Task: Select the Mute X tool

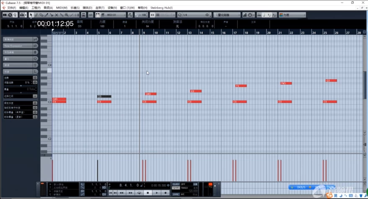Action: point(57,15)
